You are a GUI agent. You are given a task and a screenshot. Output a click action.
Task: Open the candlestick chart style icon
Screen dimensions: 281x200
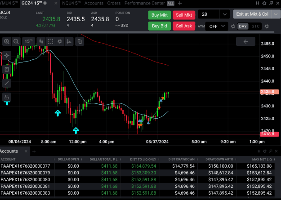pyautogui.click(x=41, y=42)
